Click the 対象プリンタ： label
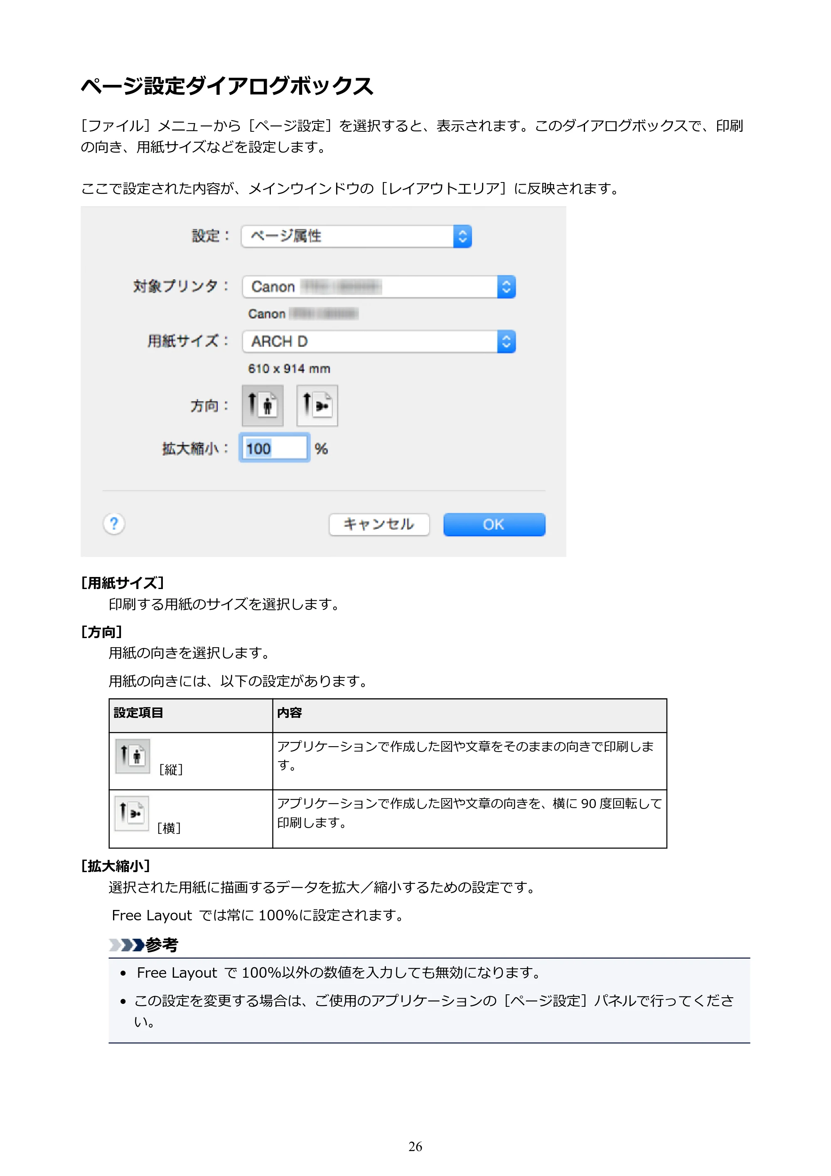The image size is (831, 1176). coord(181,286)
